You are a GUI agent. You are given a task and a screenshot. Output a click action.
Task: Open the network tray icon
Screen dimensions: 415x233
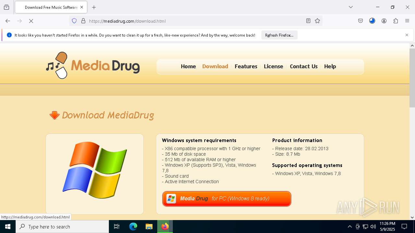click(x=365, y=227)
